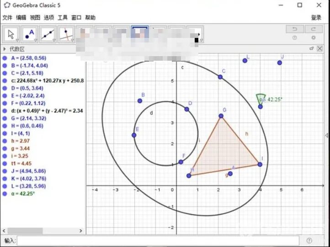Viewport: 330px width, 247px height.
Task: Open the Move tool's dropdown triangle
Action: pos(17,40)
